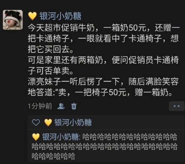Tap the text line 把它买回去。
The height and width of the screenshot is (164, 185).
point(51,49)
